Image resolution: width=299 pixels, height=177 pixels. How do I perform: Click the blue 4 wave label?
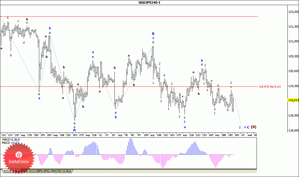tap(164, 76)
